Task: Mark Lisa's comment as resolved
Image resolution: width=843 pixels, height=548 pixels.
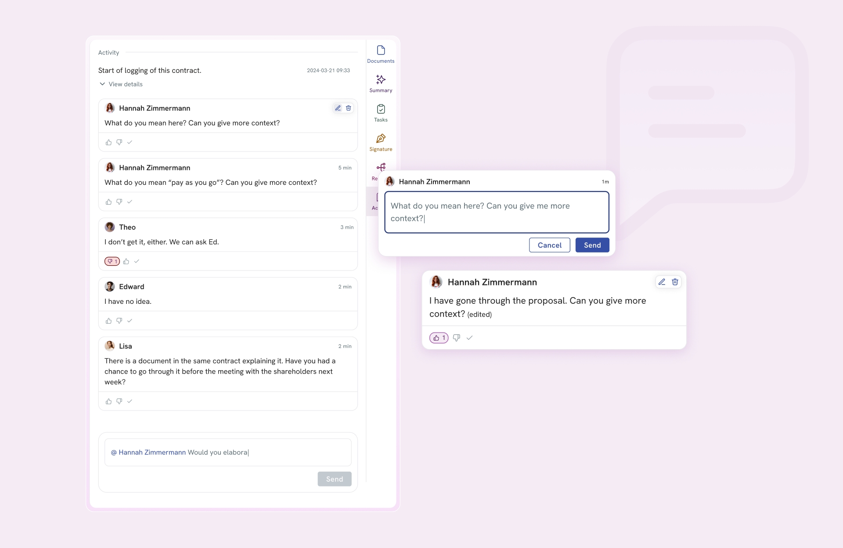Action: click(x=130, y=401)
